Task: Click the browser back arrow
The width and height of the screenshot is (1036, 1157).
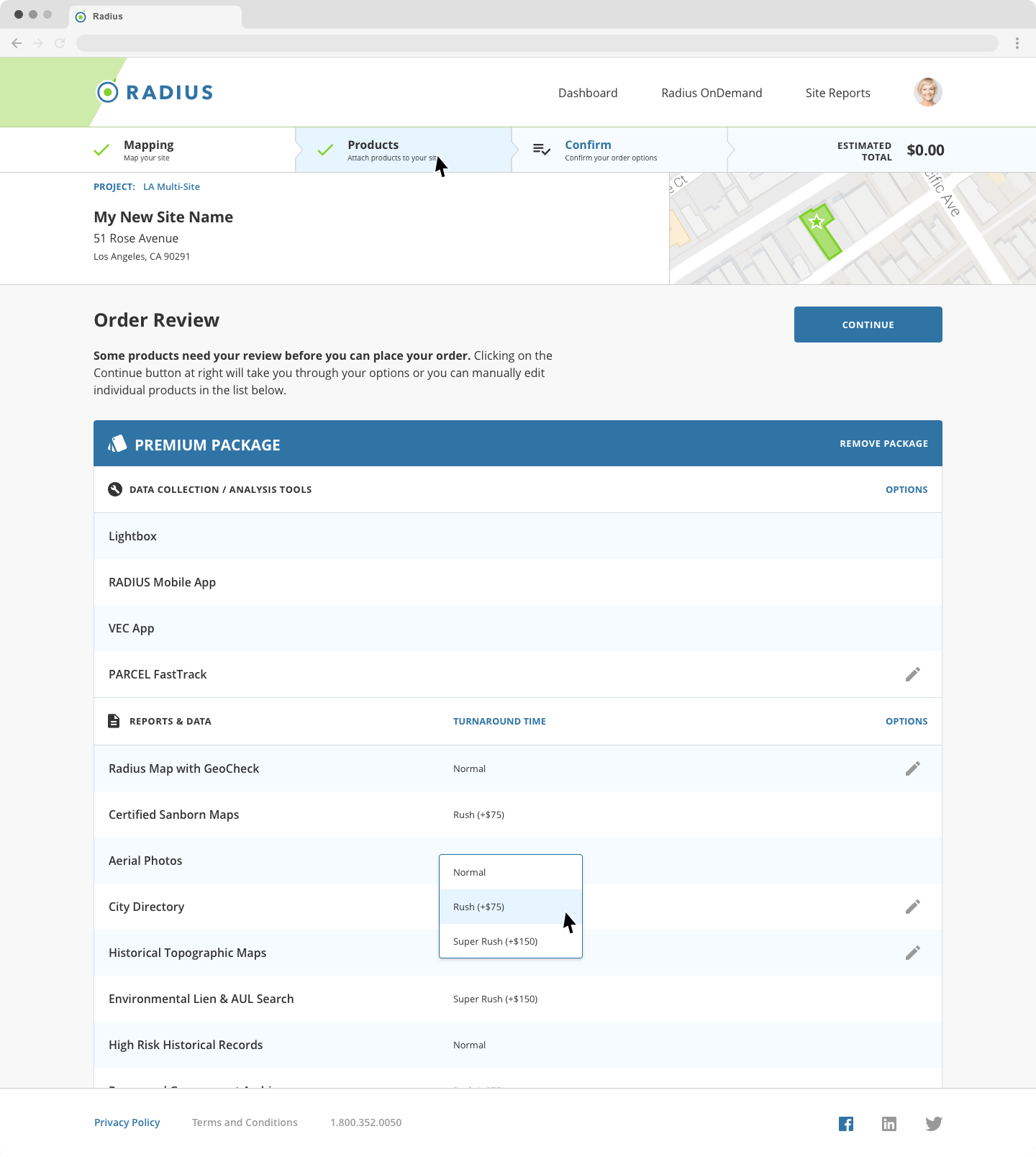Action: [17, 43]
